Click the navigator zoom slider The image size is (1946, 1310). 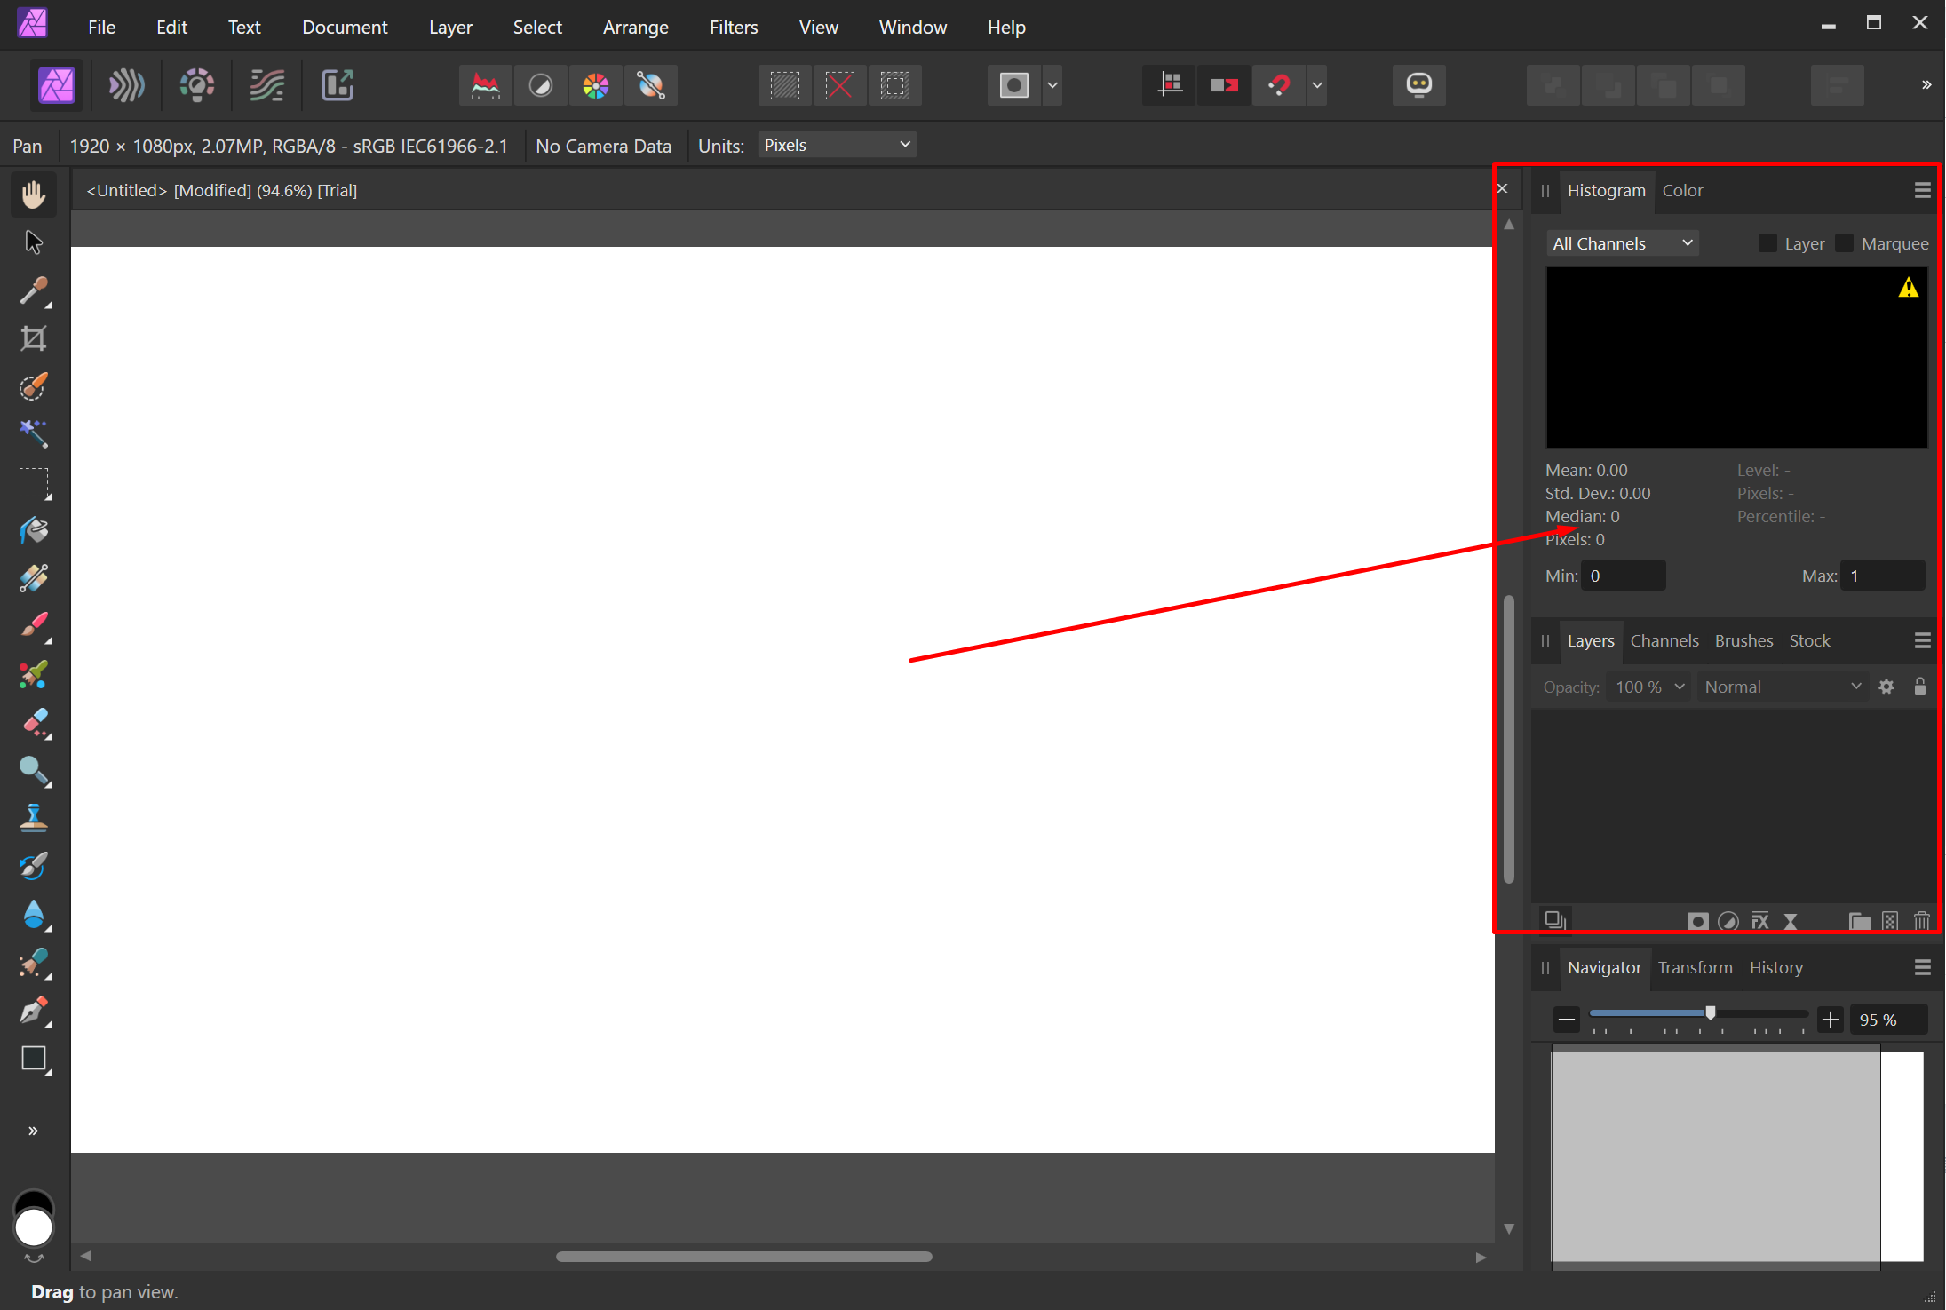pos(1709,1013)
